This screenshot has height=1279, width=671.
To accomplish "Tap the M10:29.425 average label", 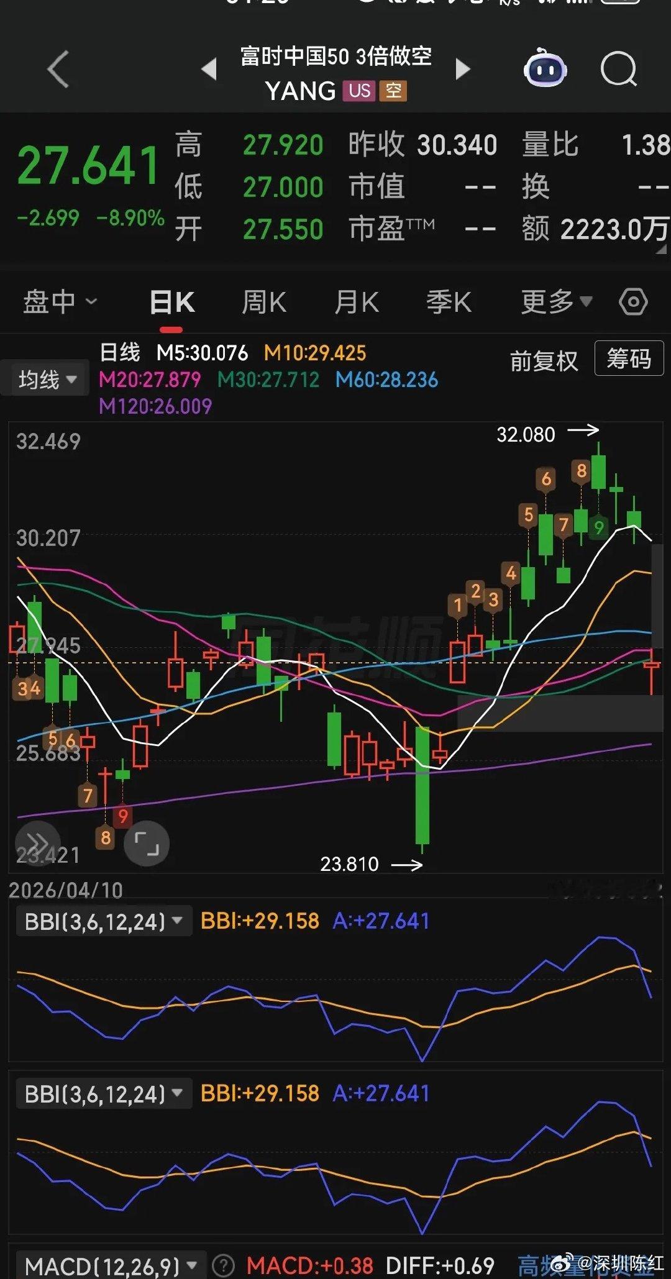I will [315, 353].
